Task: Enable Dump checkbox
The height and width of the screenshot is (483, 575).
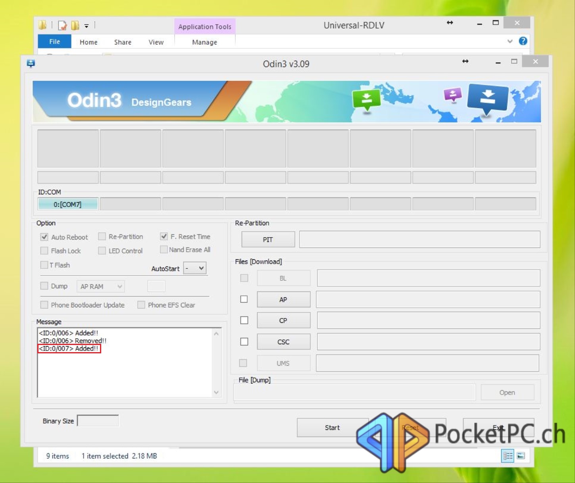Action: pyautogui.click(x=44, y=286)
